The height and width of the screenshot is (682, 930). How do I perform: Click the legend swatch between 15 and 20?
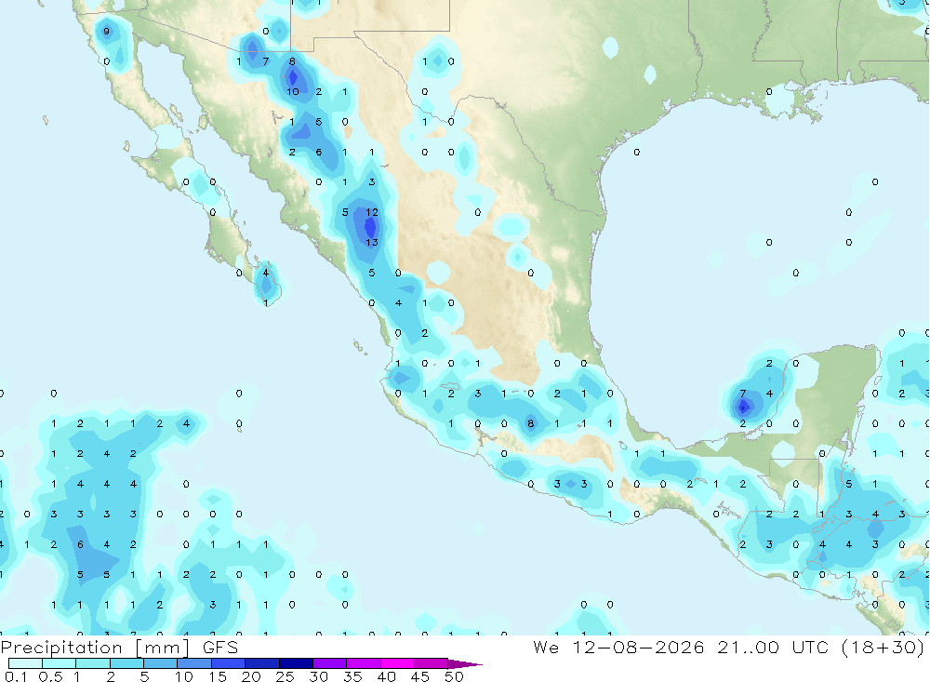229,663
